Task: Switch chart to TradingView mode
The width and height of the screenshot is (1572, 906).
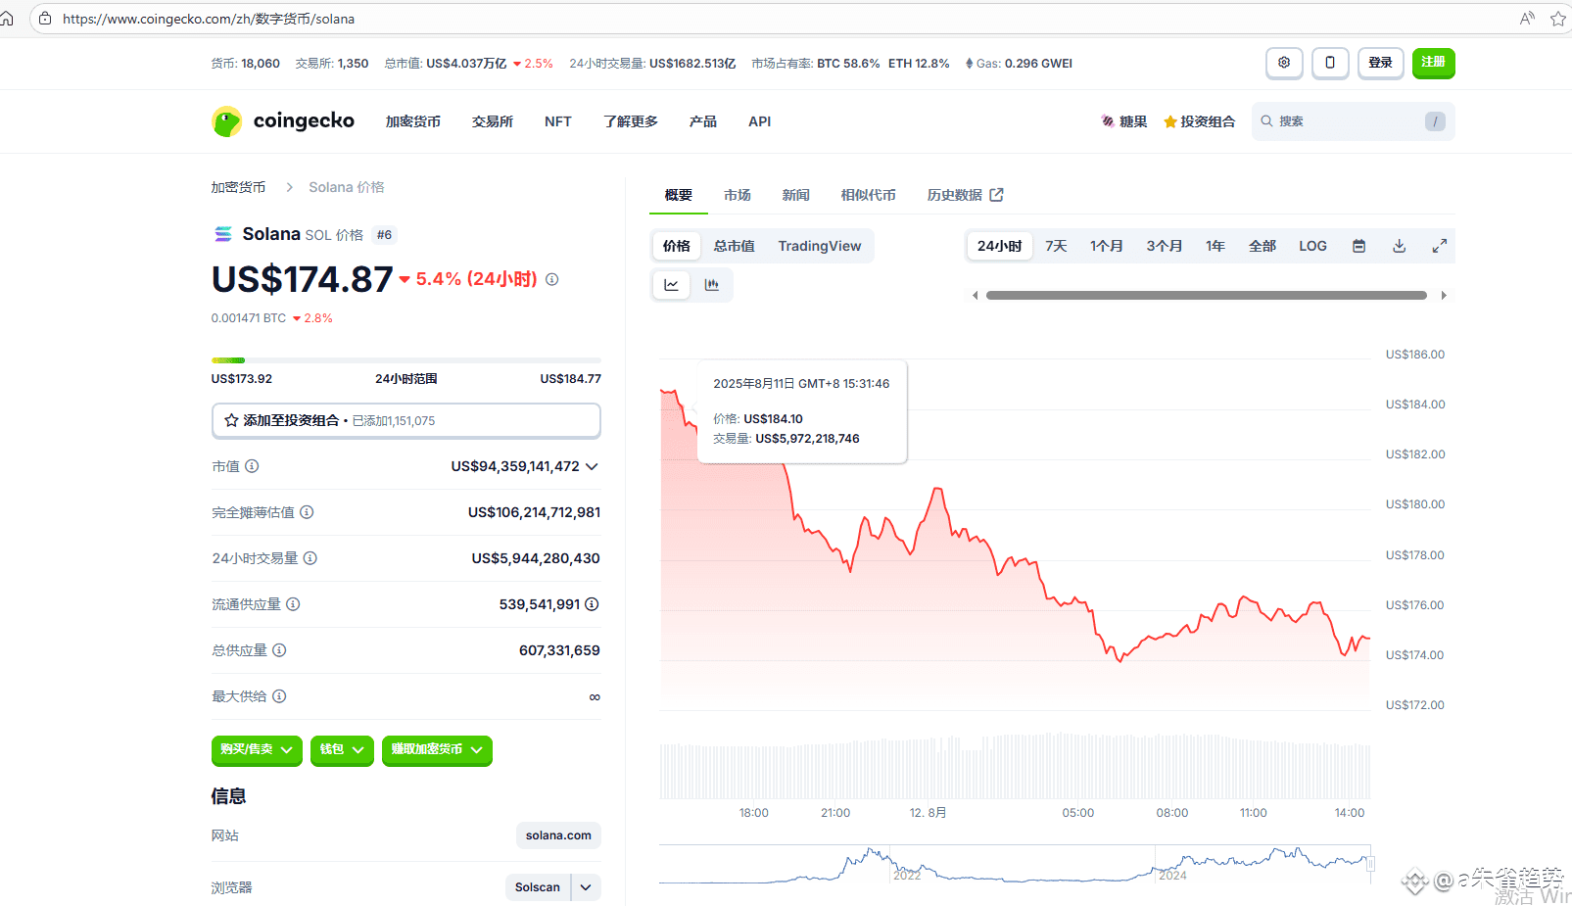Action: (x=820, y=246)
